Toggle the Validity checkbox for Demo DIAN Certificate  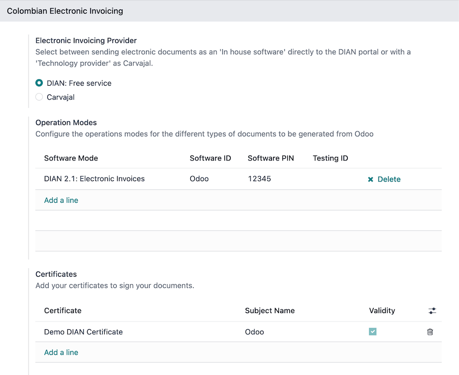coord(372,332)
